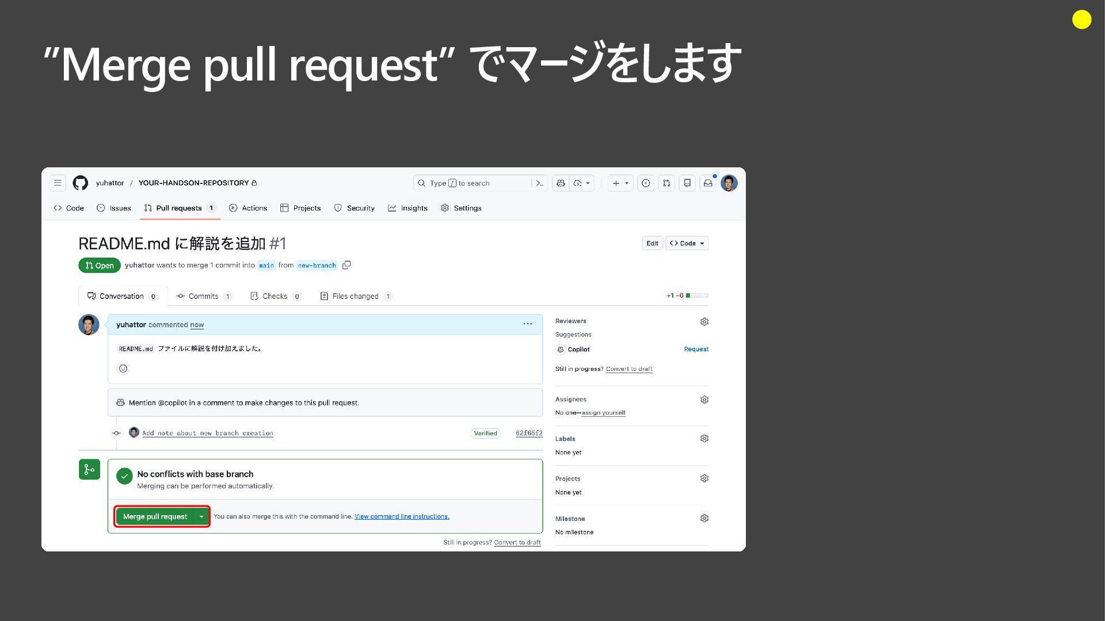Expand the create new plus dropdown
Screen dimensions: 1105x621
(x=620, y=183)
